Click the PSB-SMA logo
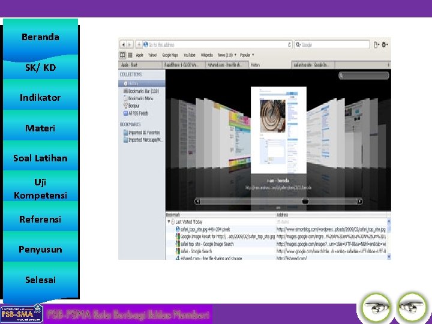This screenshot has height=324, width=432. tap(22, 314)
